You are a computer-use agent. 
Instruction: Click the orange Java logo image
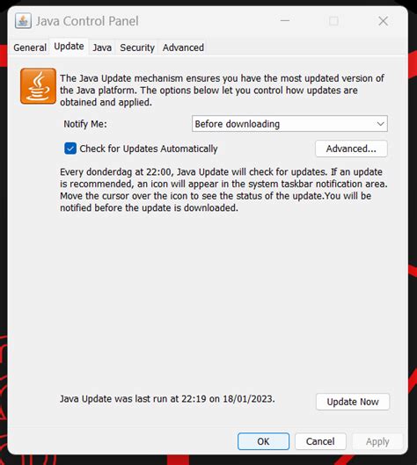(x=38, y=86)
